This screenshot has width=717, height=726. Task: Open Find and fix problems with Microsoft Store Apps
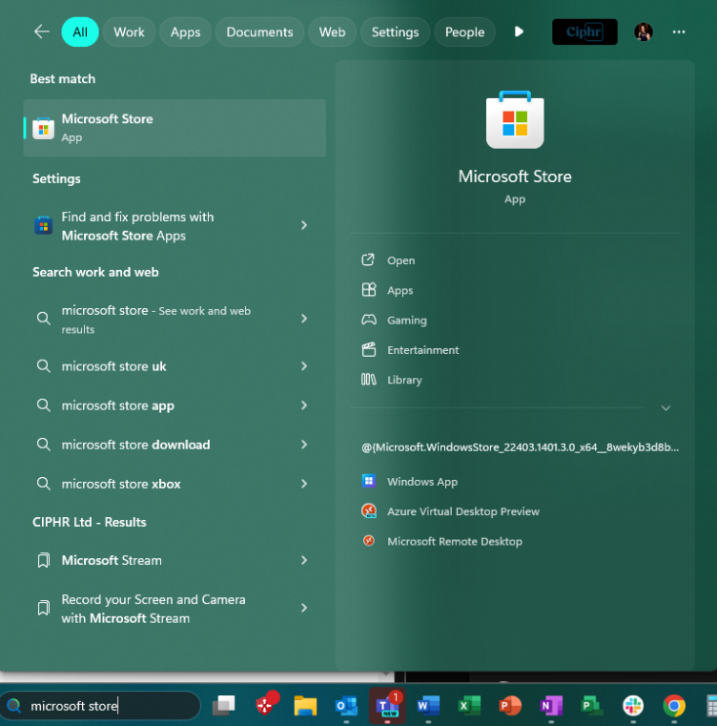[174, 226]
